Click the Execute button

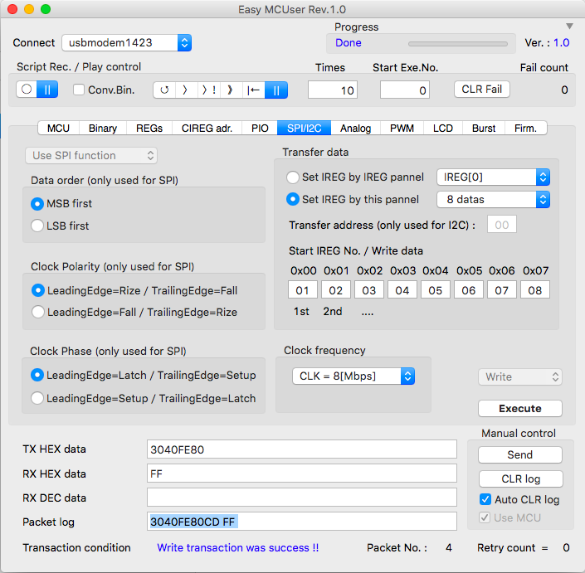(520, 409)
